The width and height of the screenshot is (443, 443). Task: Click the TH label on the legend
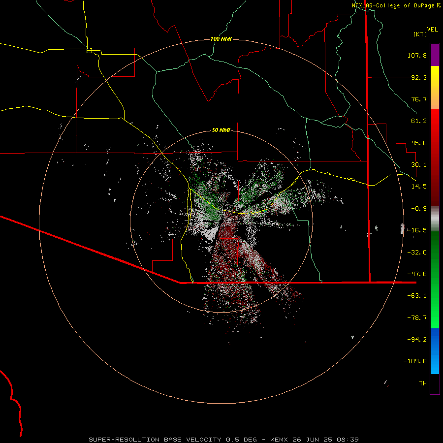[423, 383]
